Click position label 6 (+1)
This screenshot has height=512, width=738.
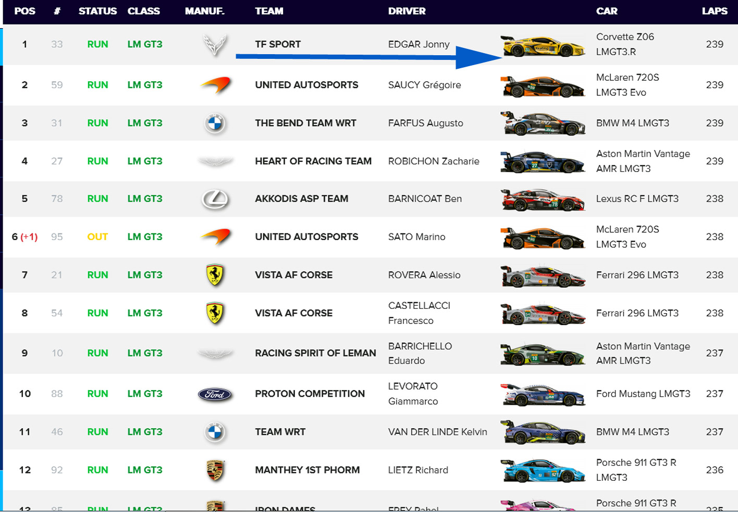[24, 237]
